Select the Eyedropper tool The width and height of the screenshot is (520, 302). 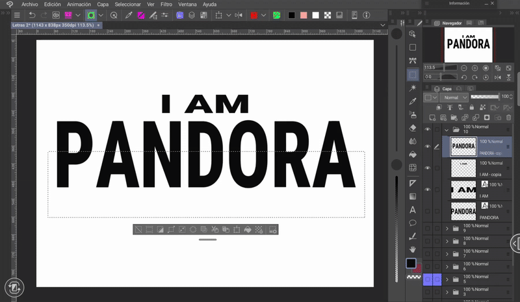[x=412, y=101]
